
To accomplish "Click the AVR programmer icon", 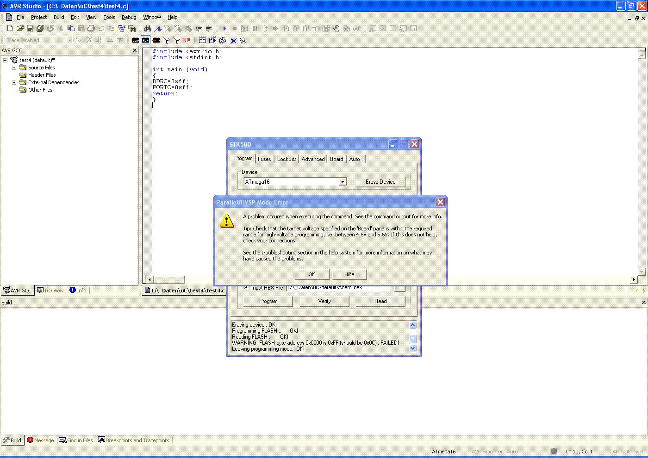I will (146, 41).
